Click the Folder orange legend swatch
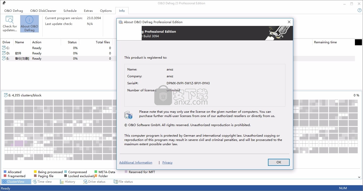Viewport: 363px width, 191px height. pyautogui.click(x=96, y=176)
